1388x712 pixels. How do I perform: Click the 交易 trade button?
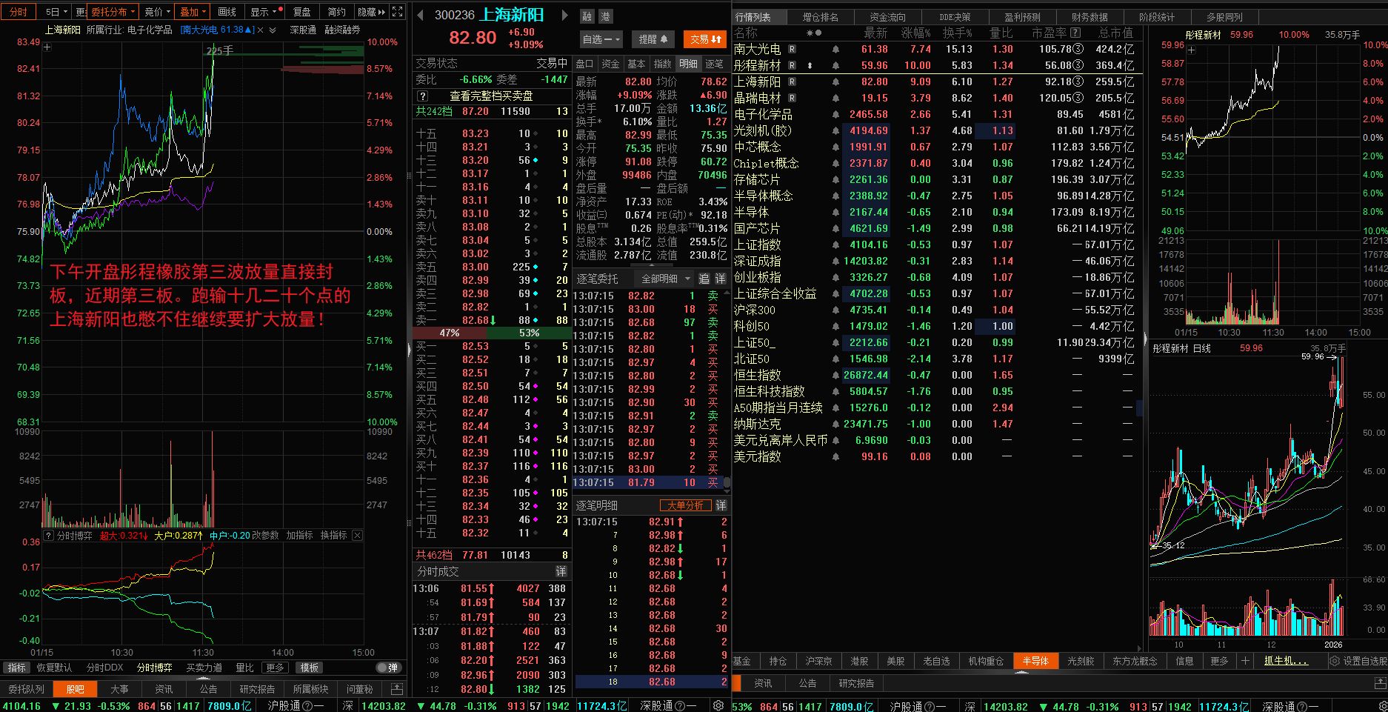706,39
